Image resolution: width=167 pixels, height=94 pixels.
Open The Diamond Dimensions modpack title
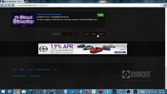tap(49, 14)
